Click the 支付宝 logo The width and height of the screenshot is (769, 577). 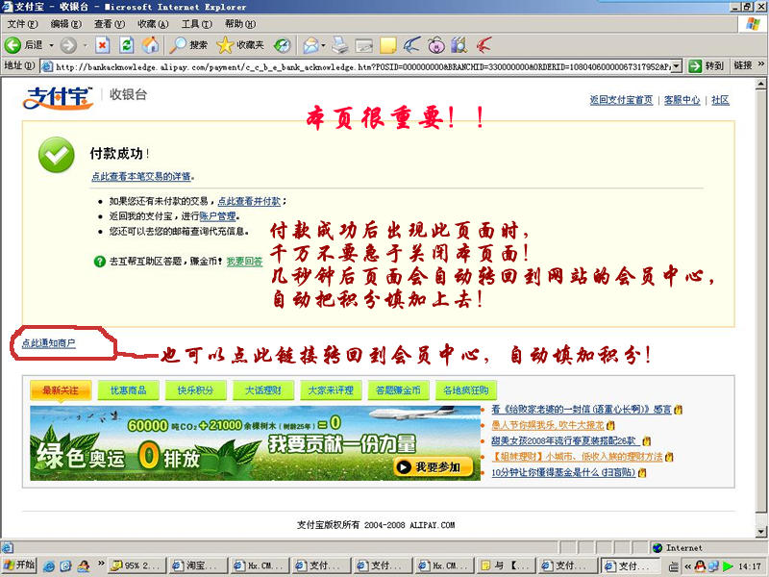click(x=58, y=98)
